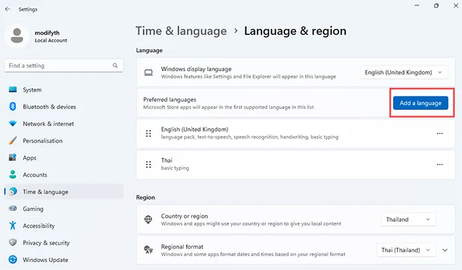Click the Country or region label

tap(184, 216)
